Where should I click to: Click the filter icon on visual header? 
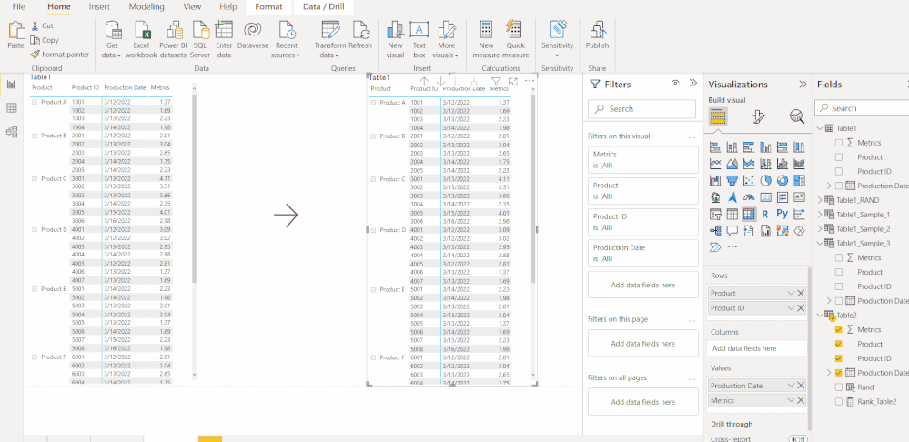point(496,82)
